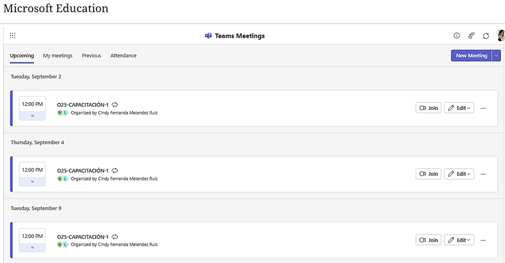Click organizer text on the September 4 meeting
The image size is (505, 263).
point(115,179)
